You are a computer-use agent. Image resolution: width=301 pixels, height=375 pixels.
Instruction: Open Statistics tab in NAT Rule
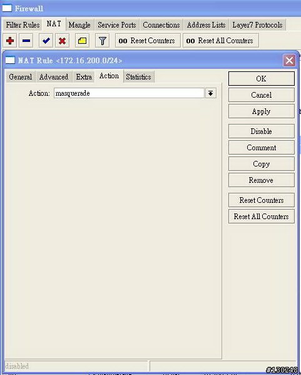pyautogui.click(x=139, y=77)
